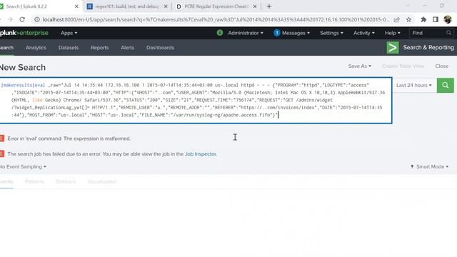View site information icon in address bar

pyautogui.click(x=37, y=19)
